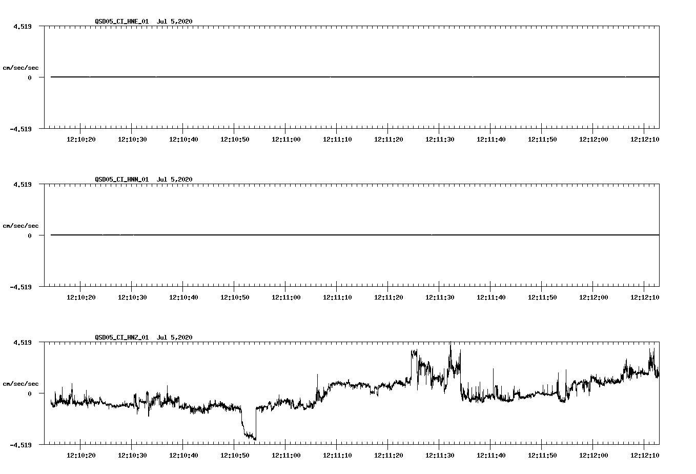The width and height of the screenshot is (696, 474).
Task: Click 12:11:00 time label under HNE plot
Action: 286,139
